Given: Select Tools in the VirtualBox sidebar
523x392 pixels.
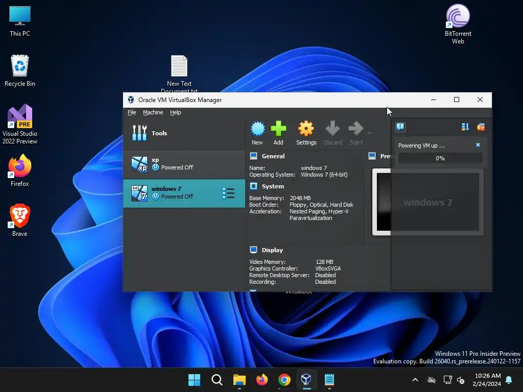Looking at the screenshot, I should pyautogui.click(x=184, y=133).
